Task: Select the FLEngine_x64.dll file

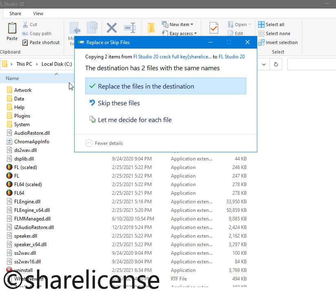Action: [x=32, y=210]
